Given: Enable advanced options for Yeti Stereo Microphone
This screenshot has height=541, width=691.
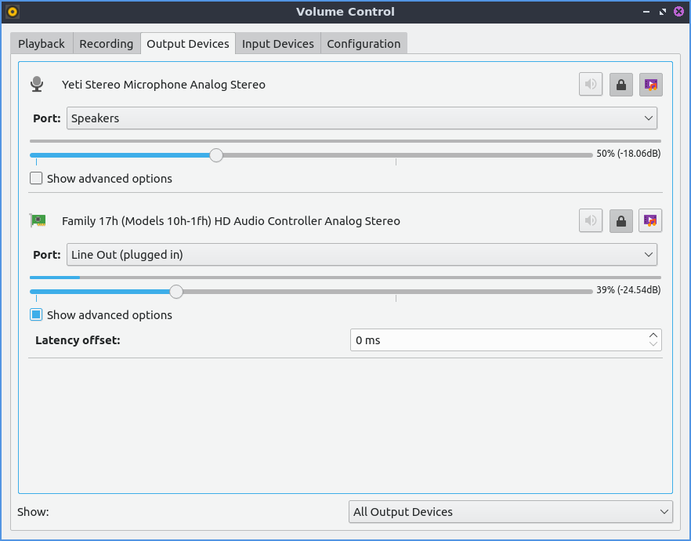Looking at the screenshot, I should coord(36,179).
